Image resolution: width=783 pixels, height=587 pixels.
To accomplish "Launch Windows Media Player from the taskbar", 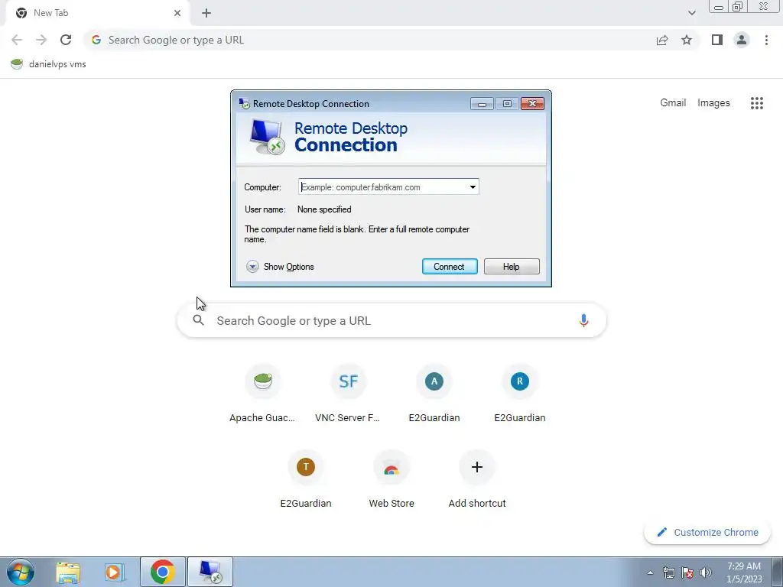I will pyautogui.click(x=114, y=572).
